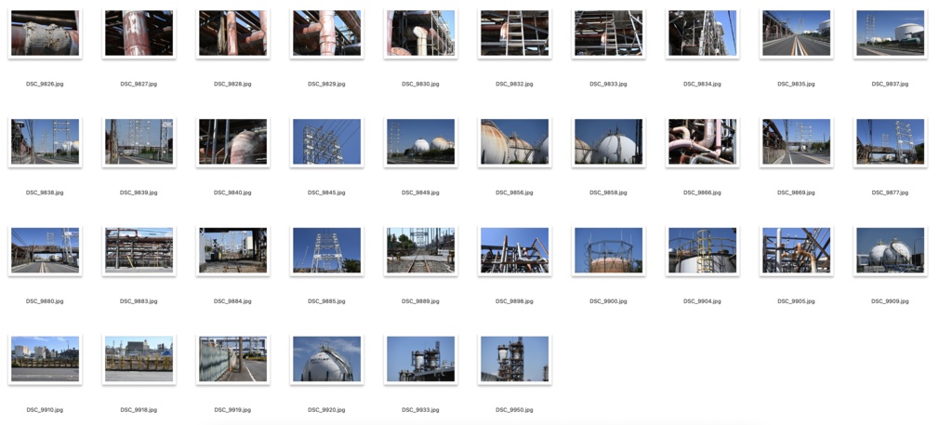The width and height of the screenshot is (952, 425).
Task: Select the DSC_9869.jpg thumbnail
Action: [797, 142]
